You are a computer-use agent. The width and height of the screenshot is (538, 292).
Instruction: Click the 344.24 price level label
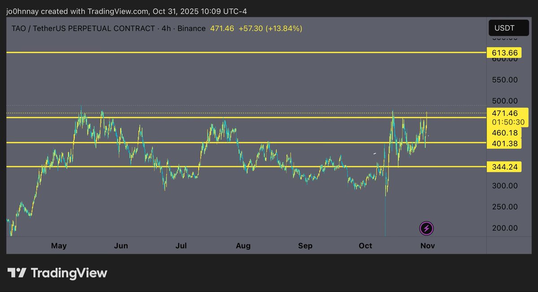pos(504,166)
